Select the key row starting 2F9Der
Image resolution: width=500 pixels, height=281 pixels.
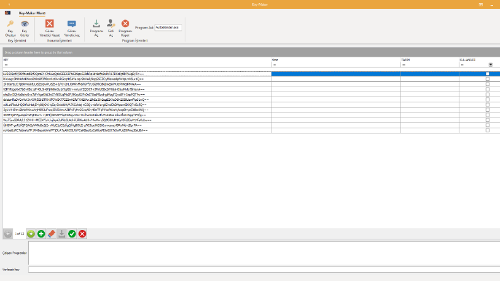tap(137, 84)
